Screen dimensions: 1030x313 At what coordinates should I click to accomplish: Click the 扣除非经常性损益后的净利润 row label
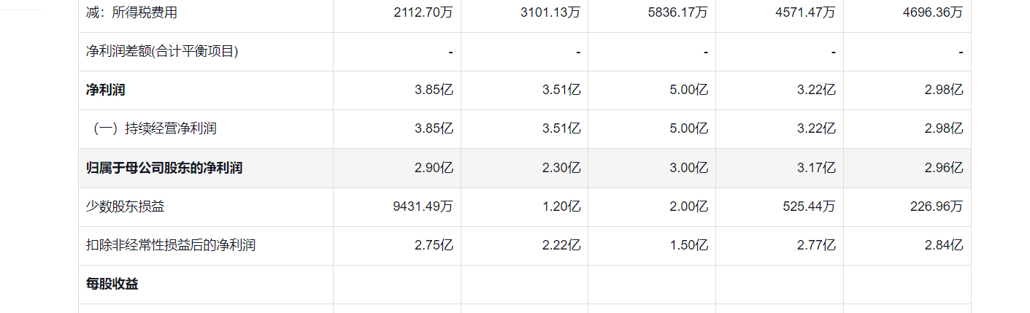coord(171,245)
